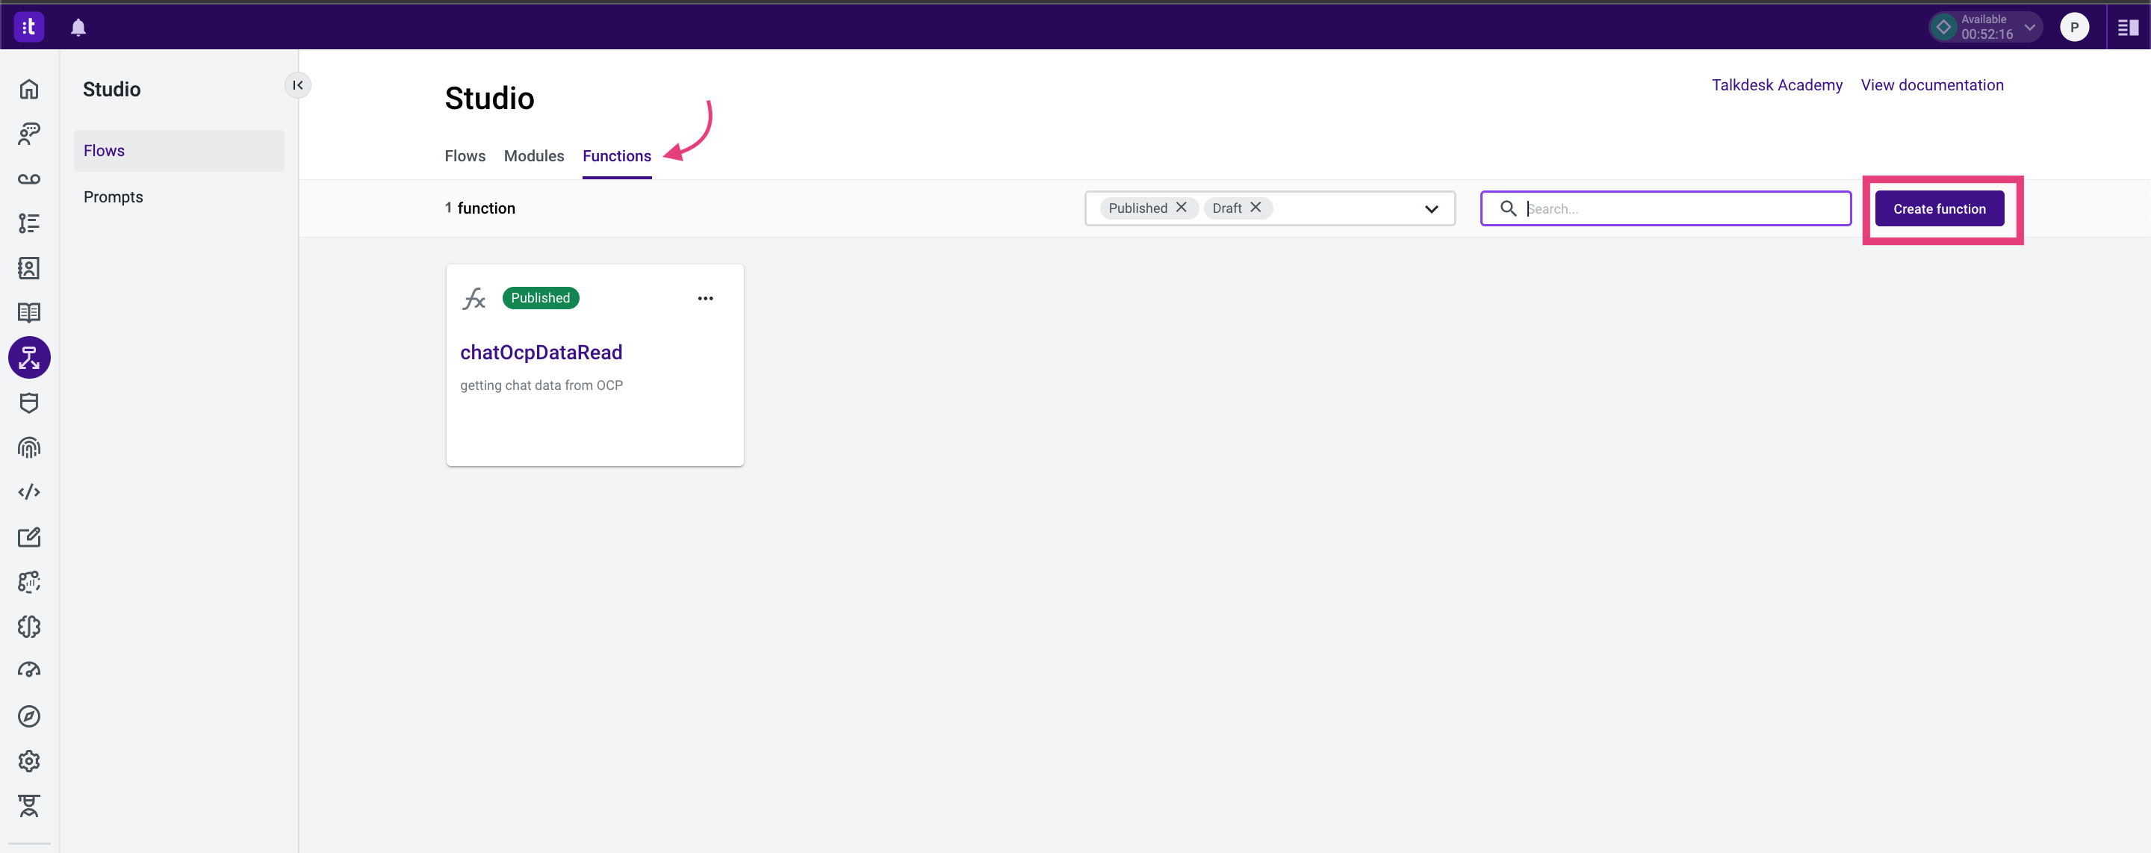Open the Explore compass icon
Image resolution: width=2151 pixels, height=853 pixels.
pyautogui.click(x=28, y=716)
